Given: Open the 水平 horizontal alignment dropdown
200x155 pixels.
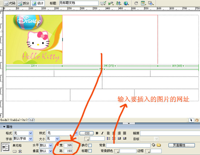Looking at the screenshot, I should (x=46, y=145).
